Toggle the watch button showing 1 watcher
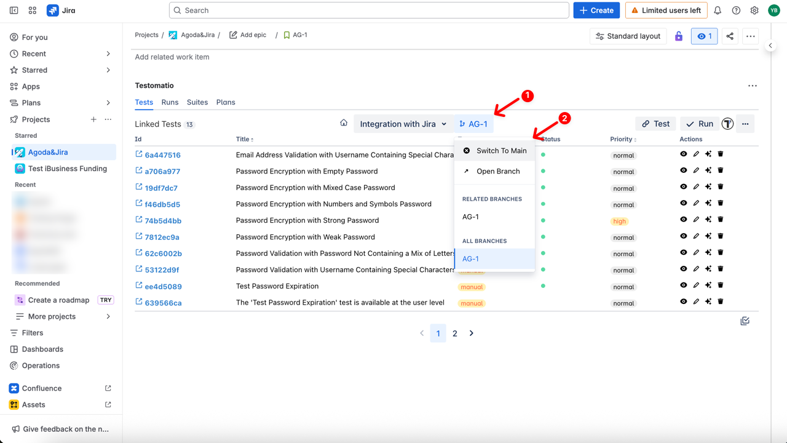Screen dimensions: 787x443 (x=704, y=36)
